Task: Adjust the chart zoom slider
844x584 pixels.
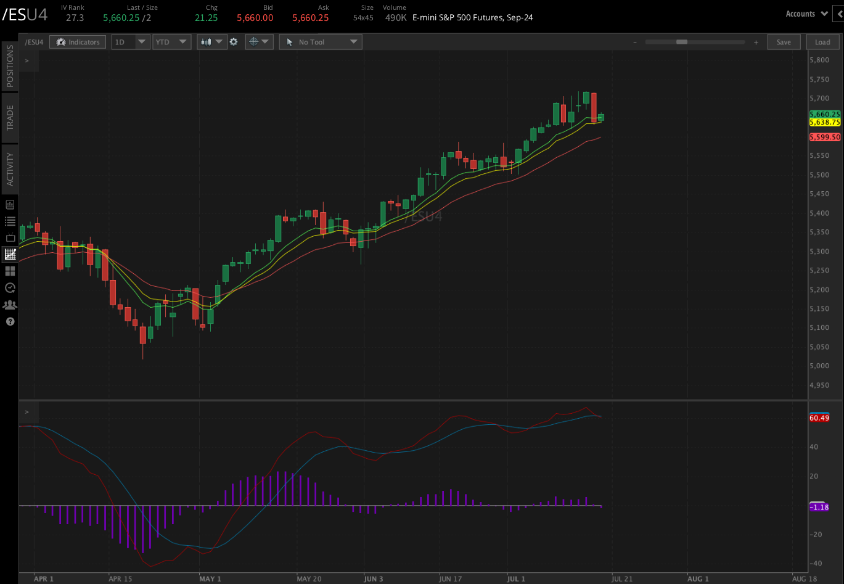Action: tap(681, 42)
